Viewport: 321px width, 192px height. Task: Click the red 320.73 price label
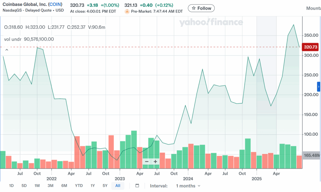click(x=310, y=47)
